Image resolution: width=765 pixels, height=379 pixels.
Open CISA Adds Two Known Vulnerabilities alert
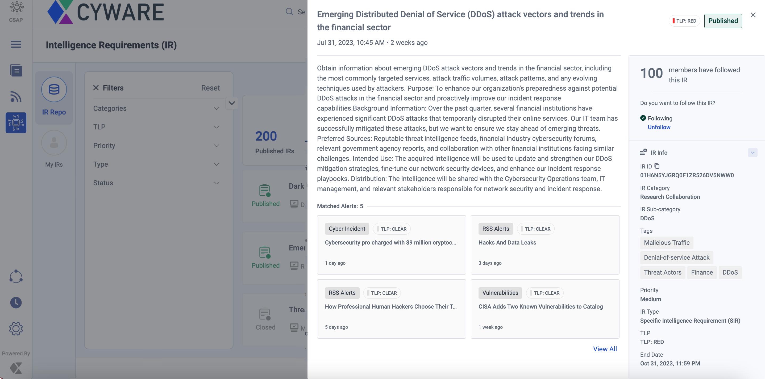[x=545, y=309]
